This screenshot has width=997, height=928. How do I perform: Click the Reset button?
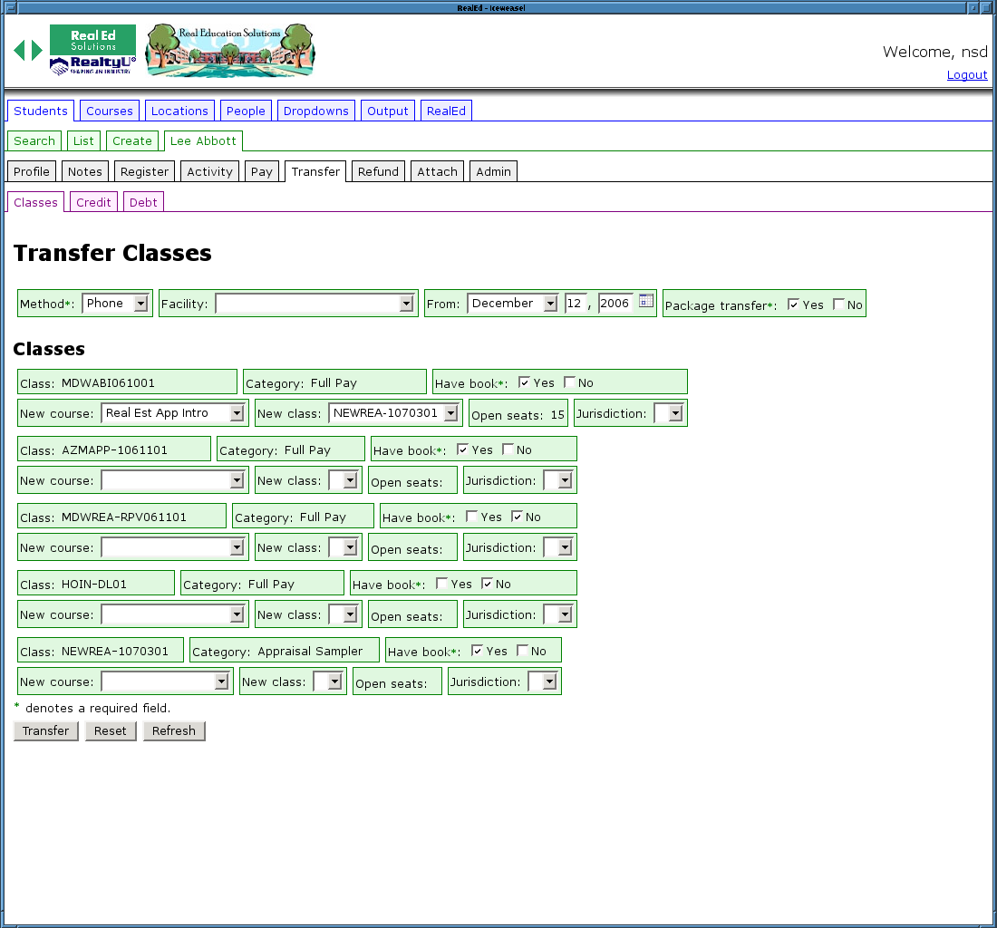click(111, 730)
